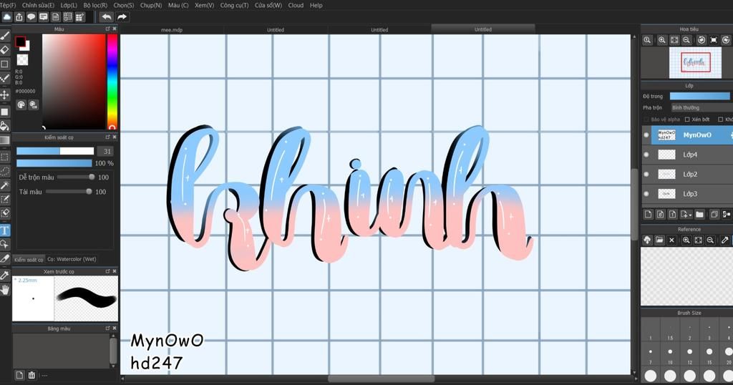Toggle visibility of Lớp4 layer
This screenshot has height=385, width=733.
pos(646,155)
